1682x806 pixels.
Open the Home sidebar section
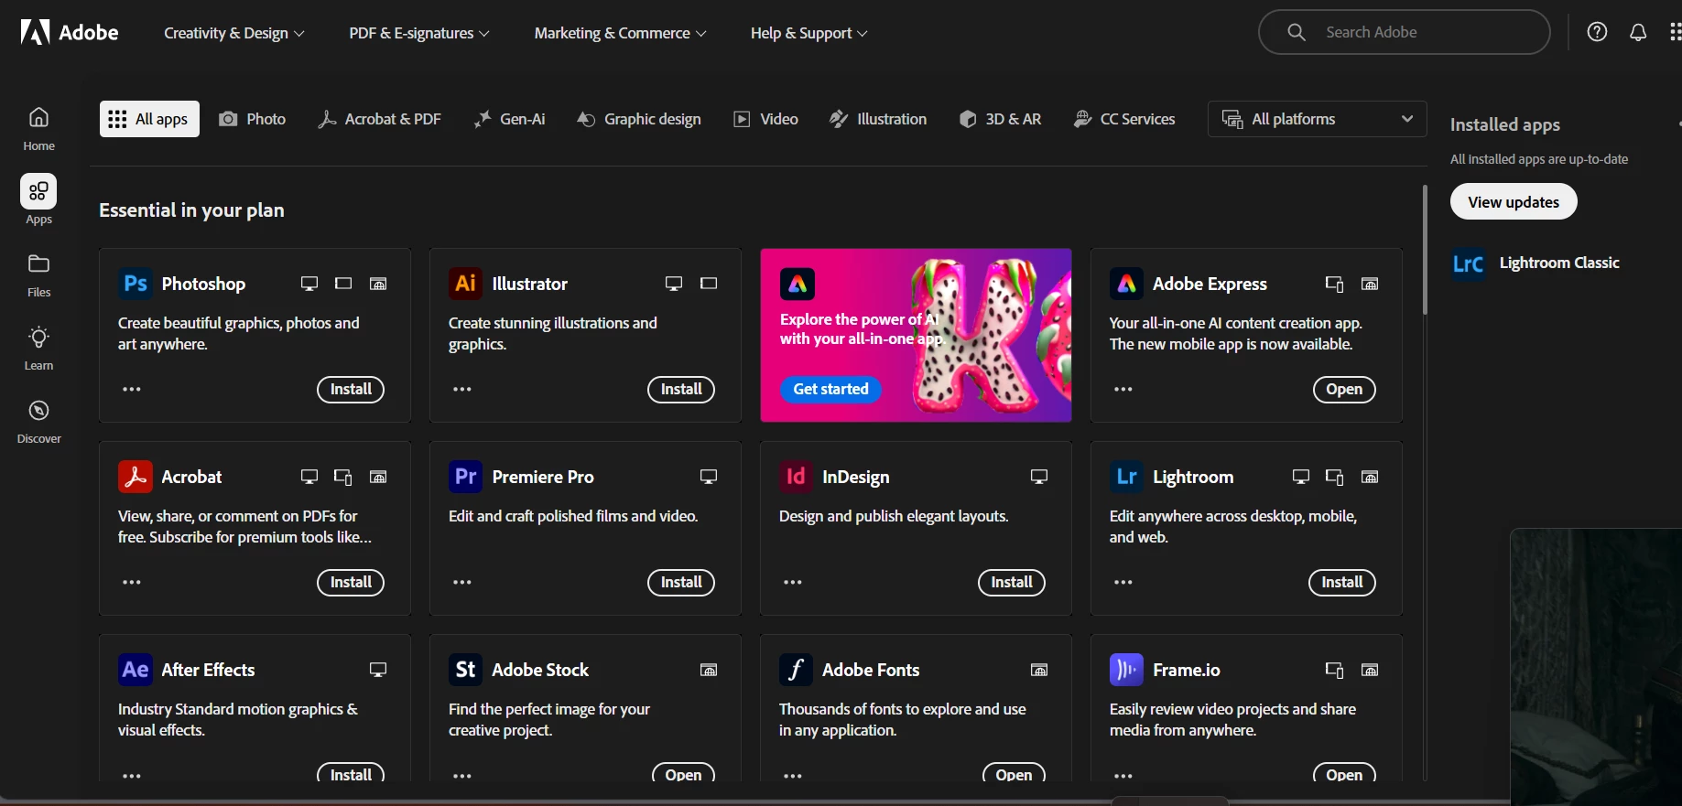tap(38, 129)
